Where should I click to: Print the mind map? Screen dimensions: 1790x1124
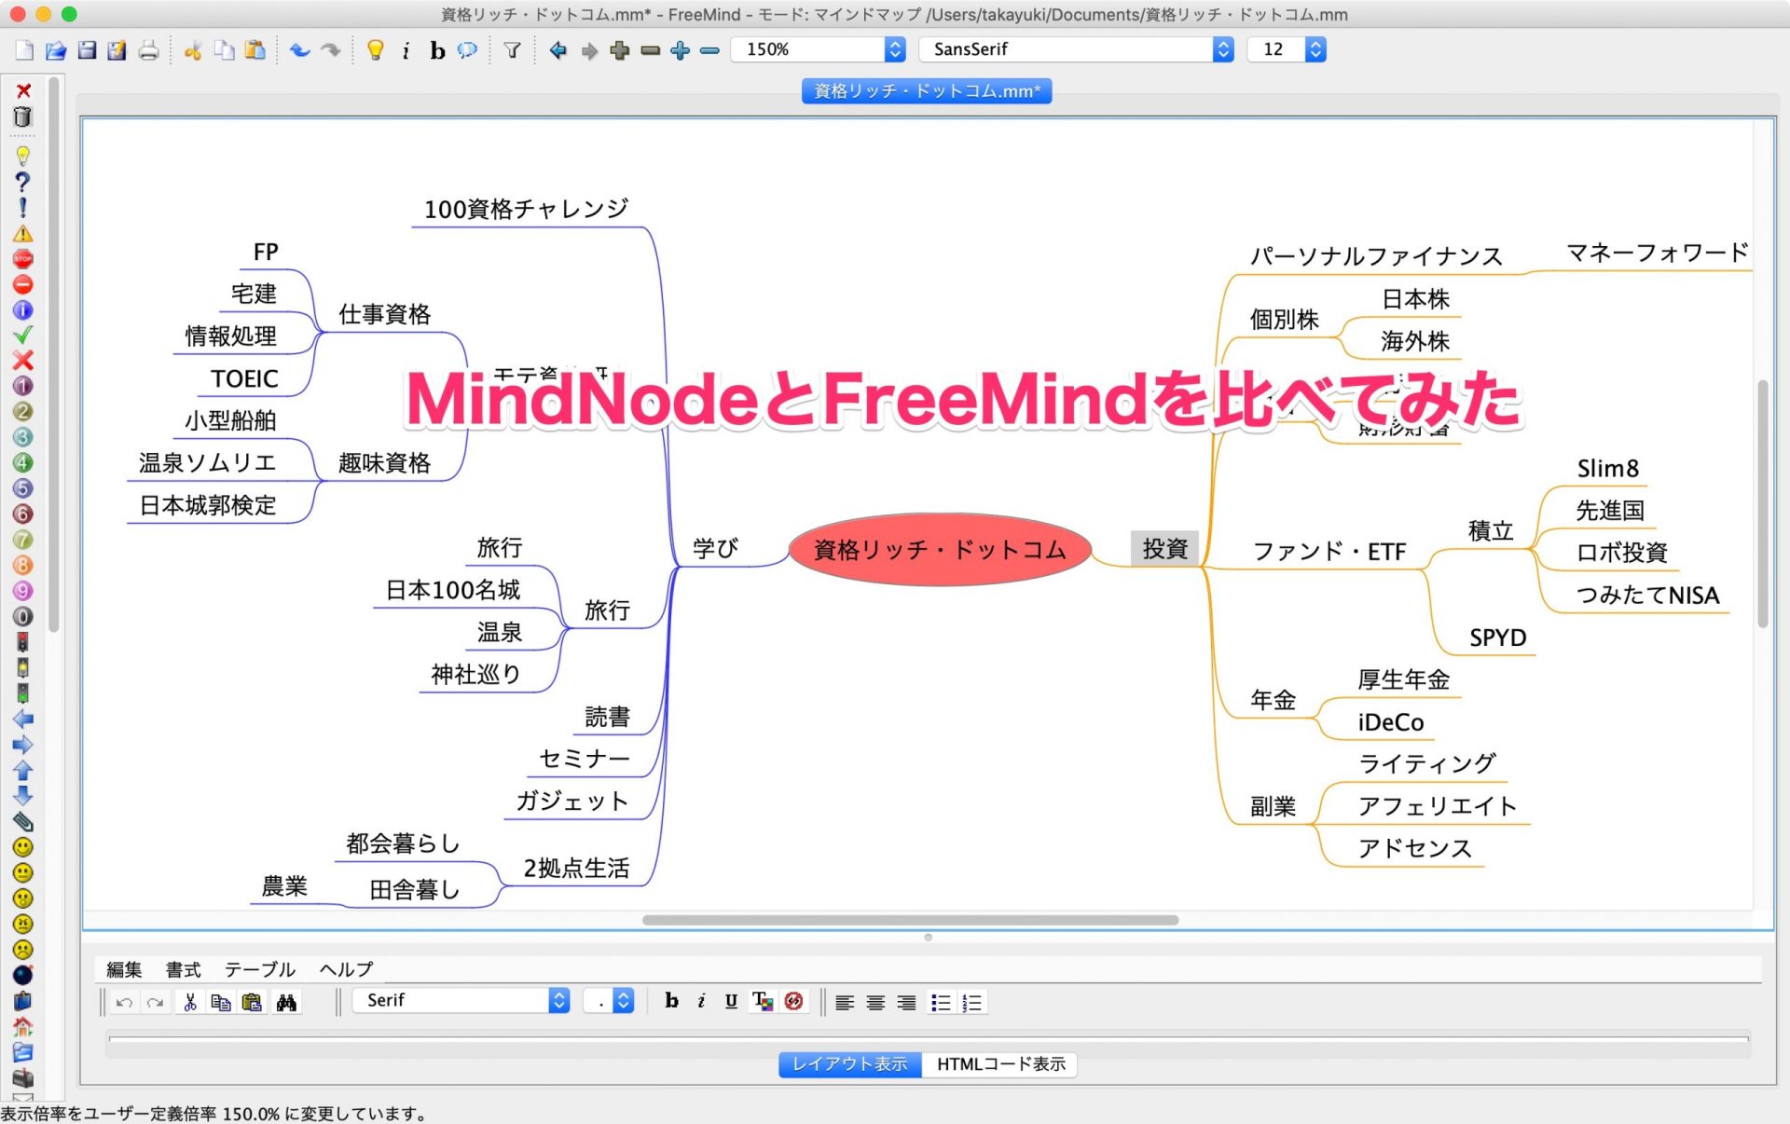pos(148,50)
